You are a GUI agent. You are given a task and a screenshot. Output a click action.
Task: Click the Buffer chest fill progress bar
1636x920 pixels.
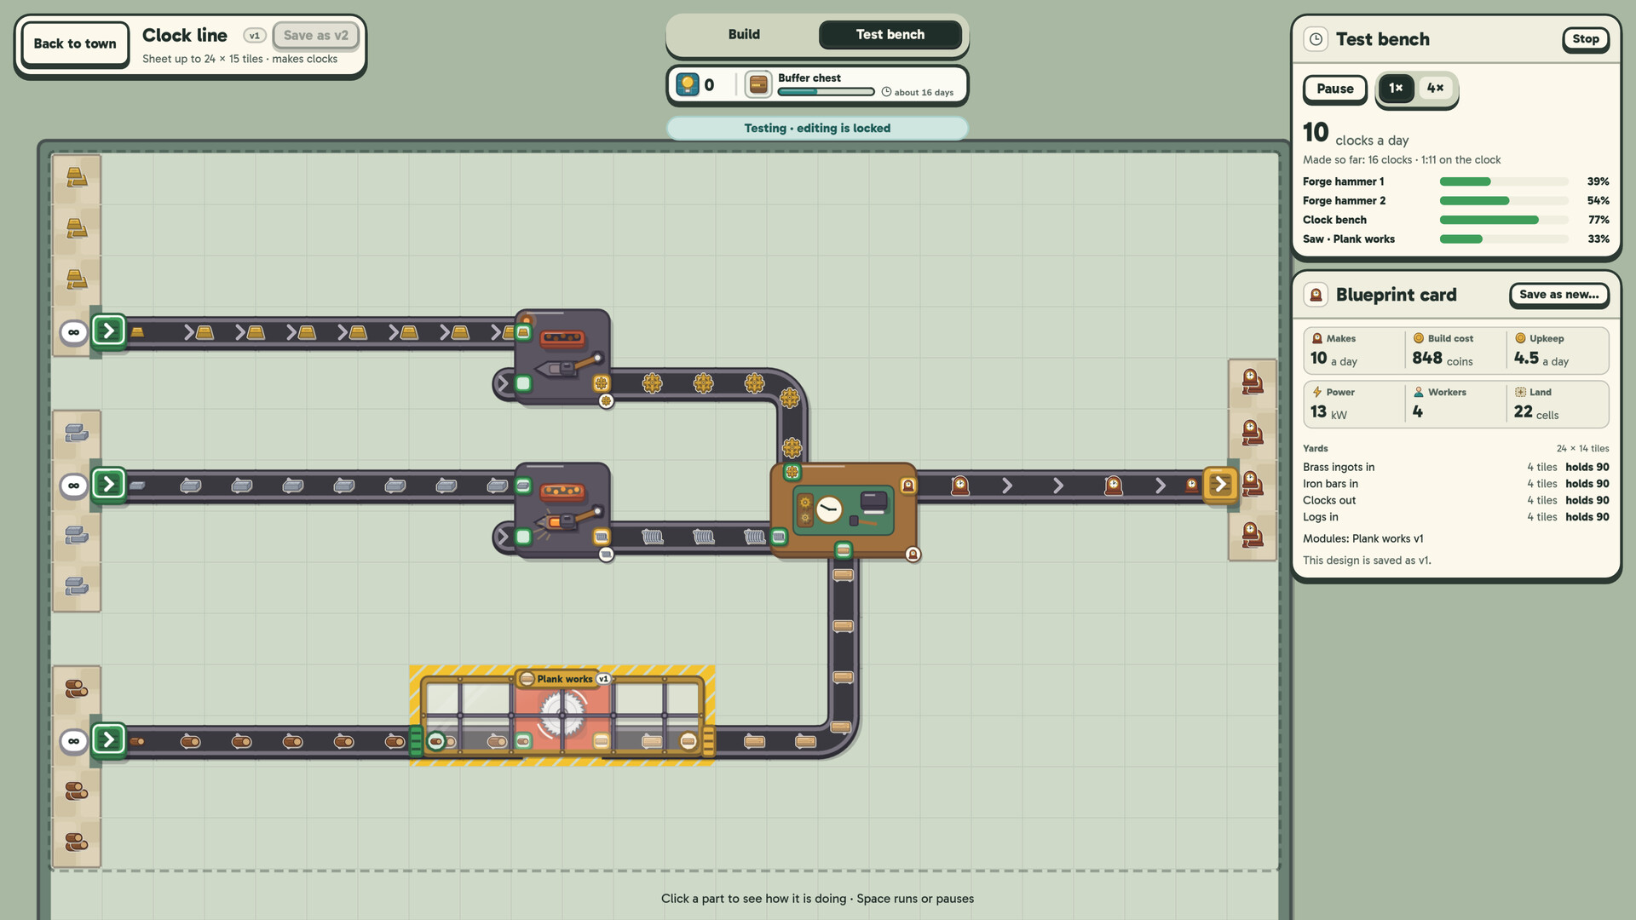click(826, 92)
